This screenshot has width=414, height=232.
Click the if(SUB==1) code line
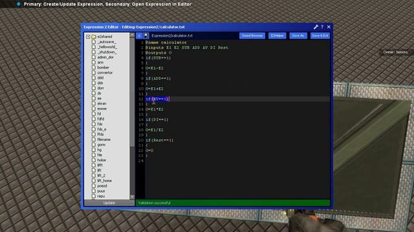click(x=158, y=58)
